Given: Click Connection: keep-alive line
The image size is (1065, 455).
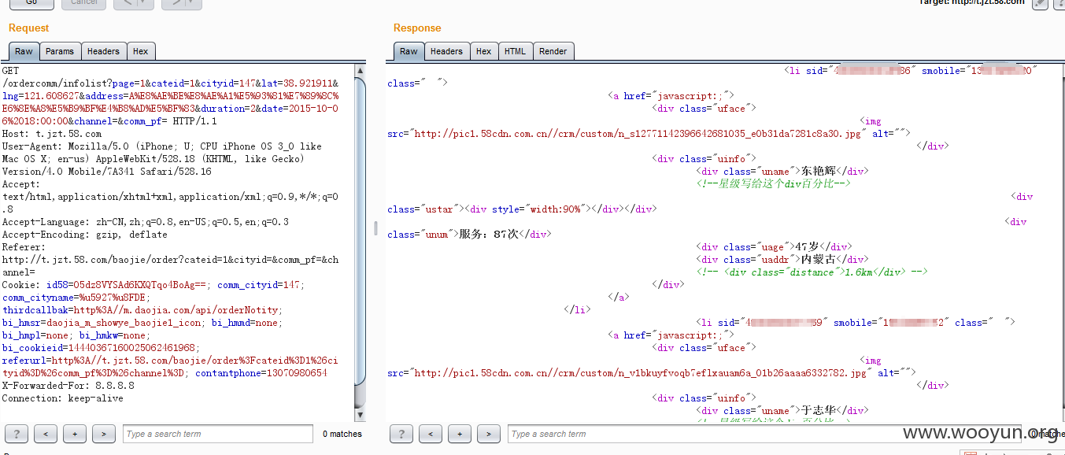Looking at the screenshot, I should point(63,398).
